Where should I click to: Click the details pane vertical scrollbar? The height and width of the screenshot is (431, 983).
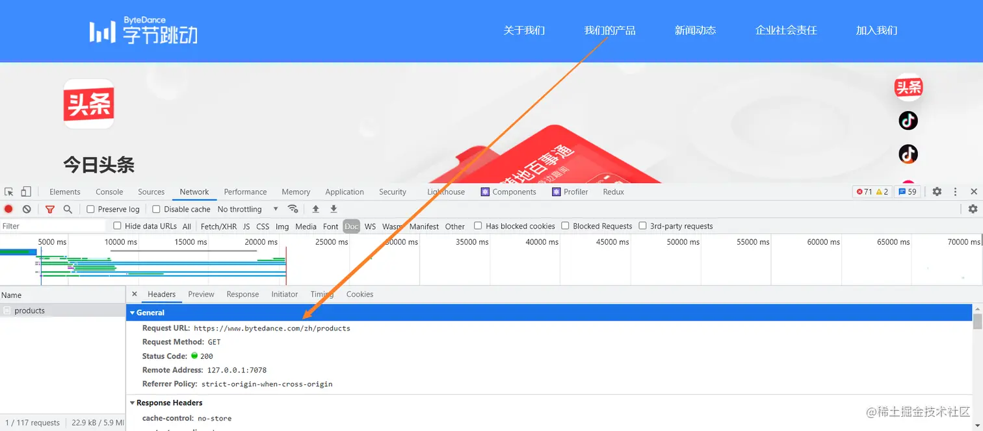click(x=978, y=321)
